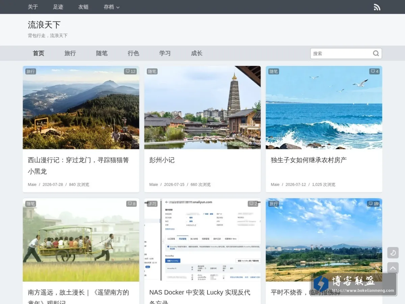Select the 首页 navigation tab
The width and height of the screenshot is (405, 304).
[x=38, y=53]
